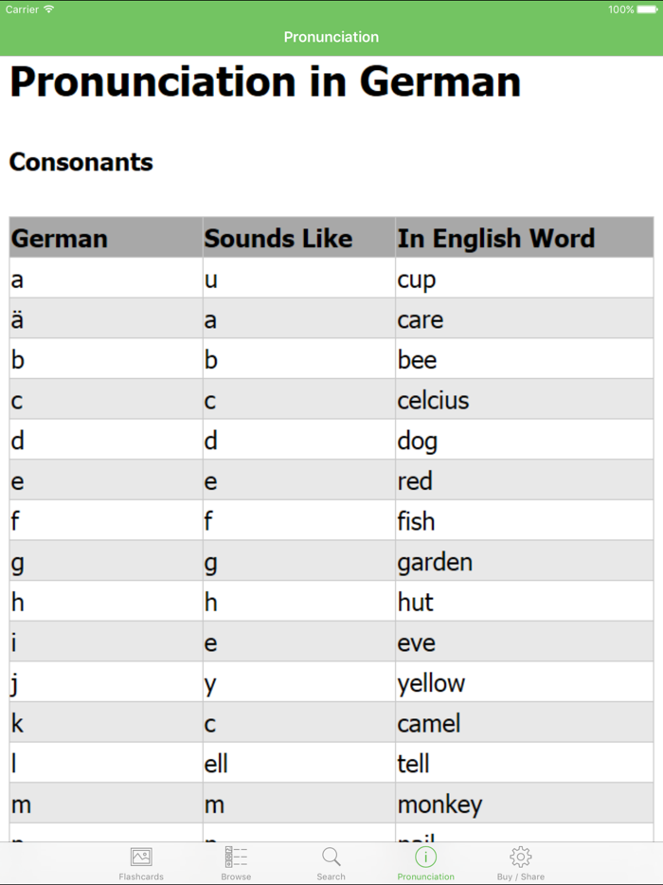Select the Browse list icon
Viewport: 663px width, 885px height.
coord(236,856)
